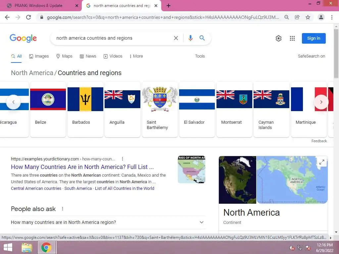The image size is (339, 254).
Task: Clear the search box text
Action: [x=176, y=38]
